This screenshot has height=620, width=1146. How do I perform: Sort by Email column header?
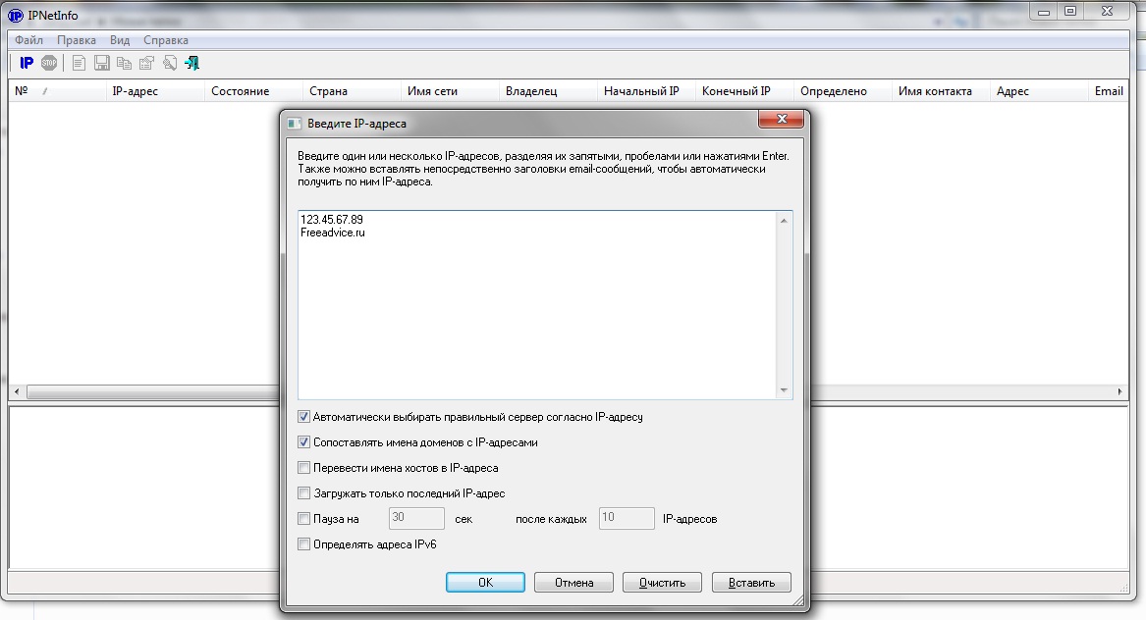(1109, 91)
